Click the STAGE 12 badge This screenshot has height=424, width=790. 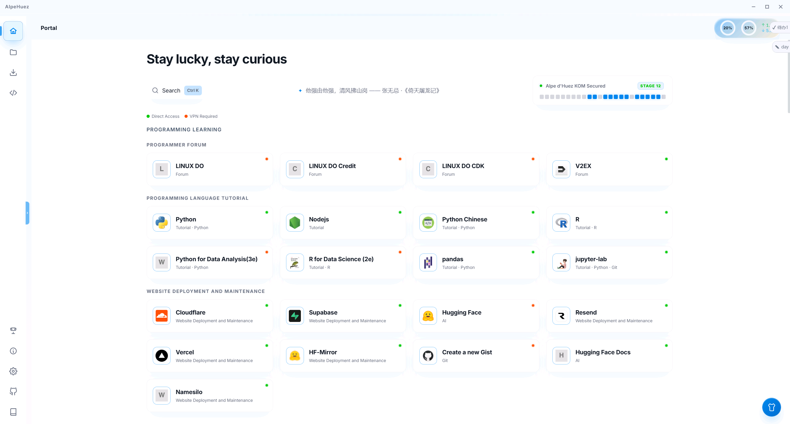click(x=651, y=86)
